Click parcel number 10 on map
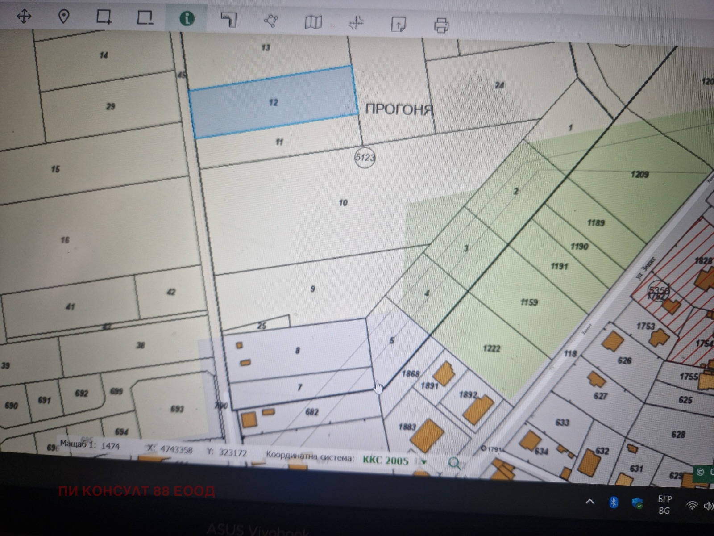 [343, 203]
